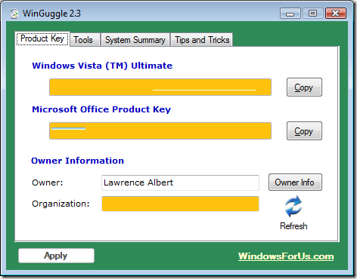Click the Apply button
357x279 pixels.
[56, 256]
